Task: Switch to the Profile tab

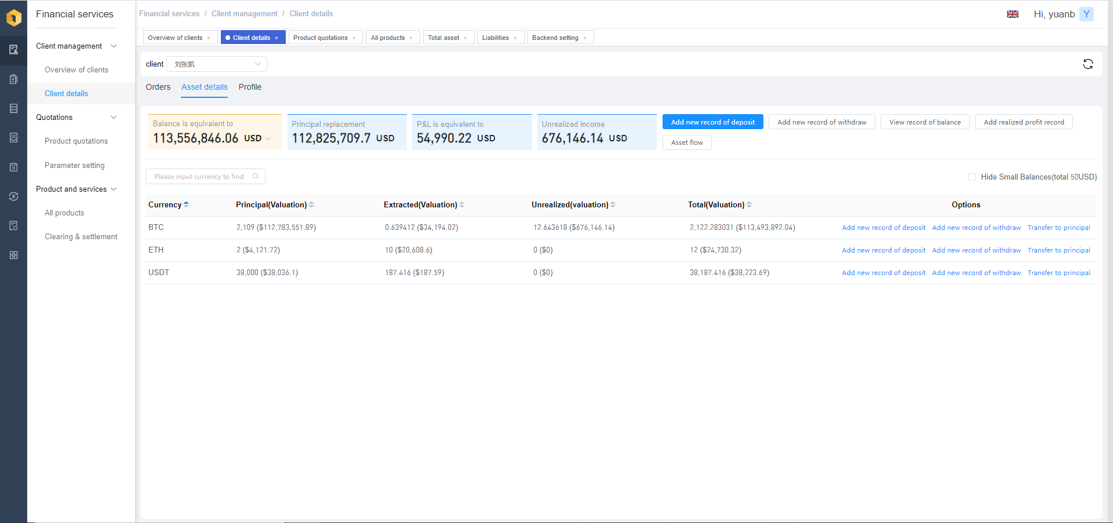Action: [x=250, y=87]
